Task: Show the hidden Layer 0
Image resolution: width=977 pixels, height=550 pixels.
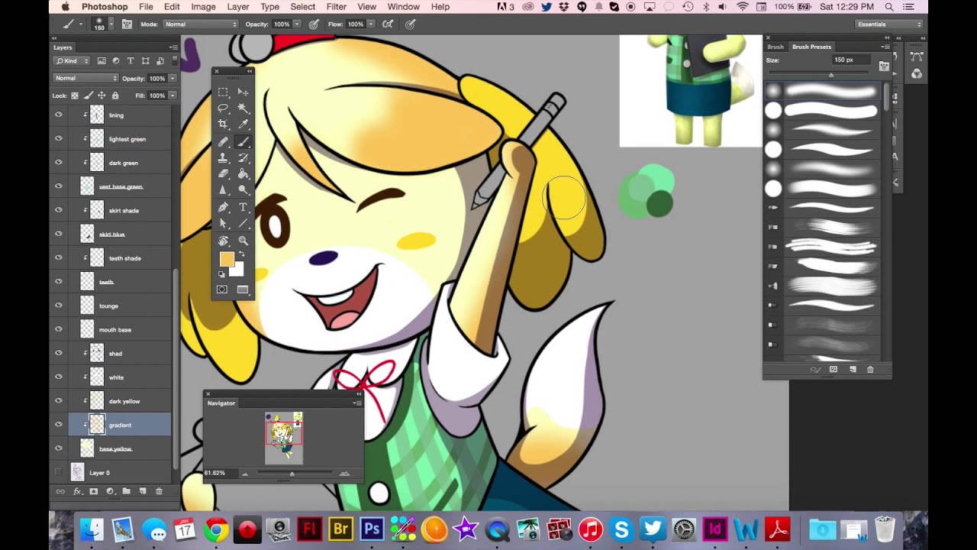Action: point(58,473)
